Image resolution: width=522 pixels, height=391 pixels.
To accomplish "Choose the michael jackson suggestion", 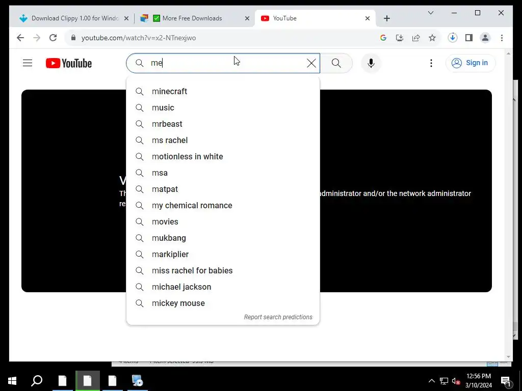I will click(x=223, y=287).
